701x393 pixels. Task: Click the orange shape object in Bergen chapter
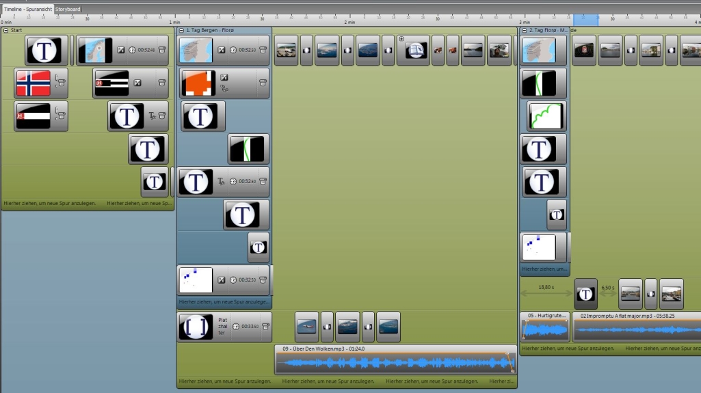tap(198, 83)
